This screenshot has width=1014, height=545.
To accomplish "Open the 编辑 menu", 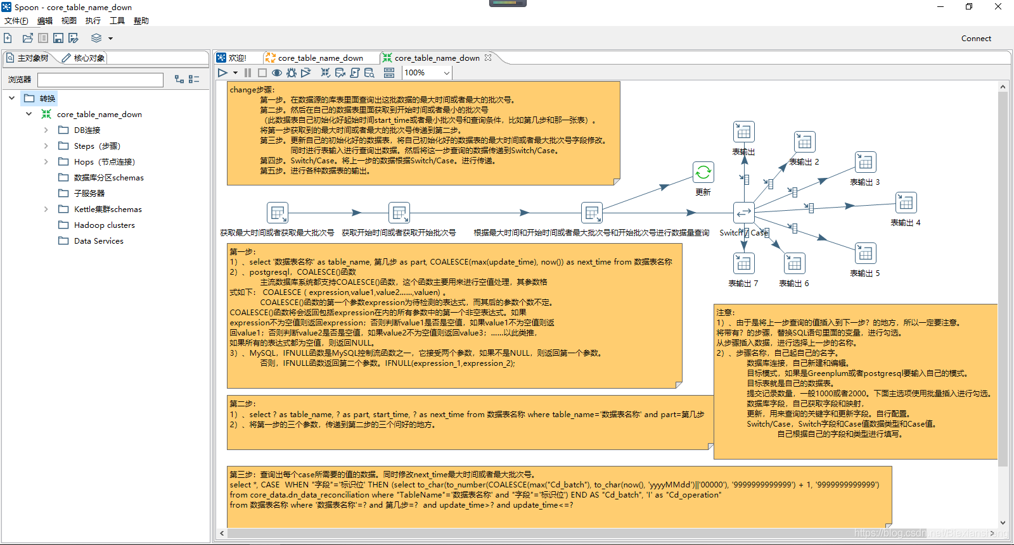I will (45, 21).
